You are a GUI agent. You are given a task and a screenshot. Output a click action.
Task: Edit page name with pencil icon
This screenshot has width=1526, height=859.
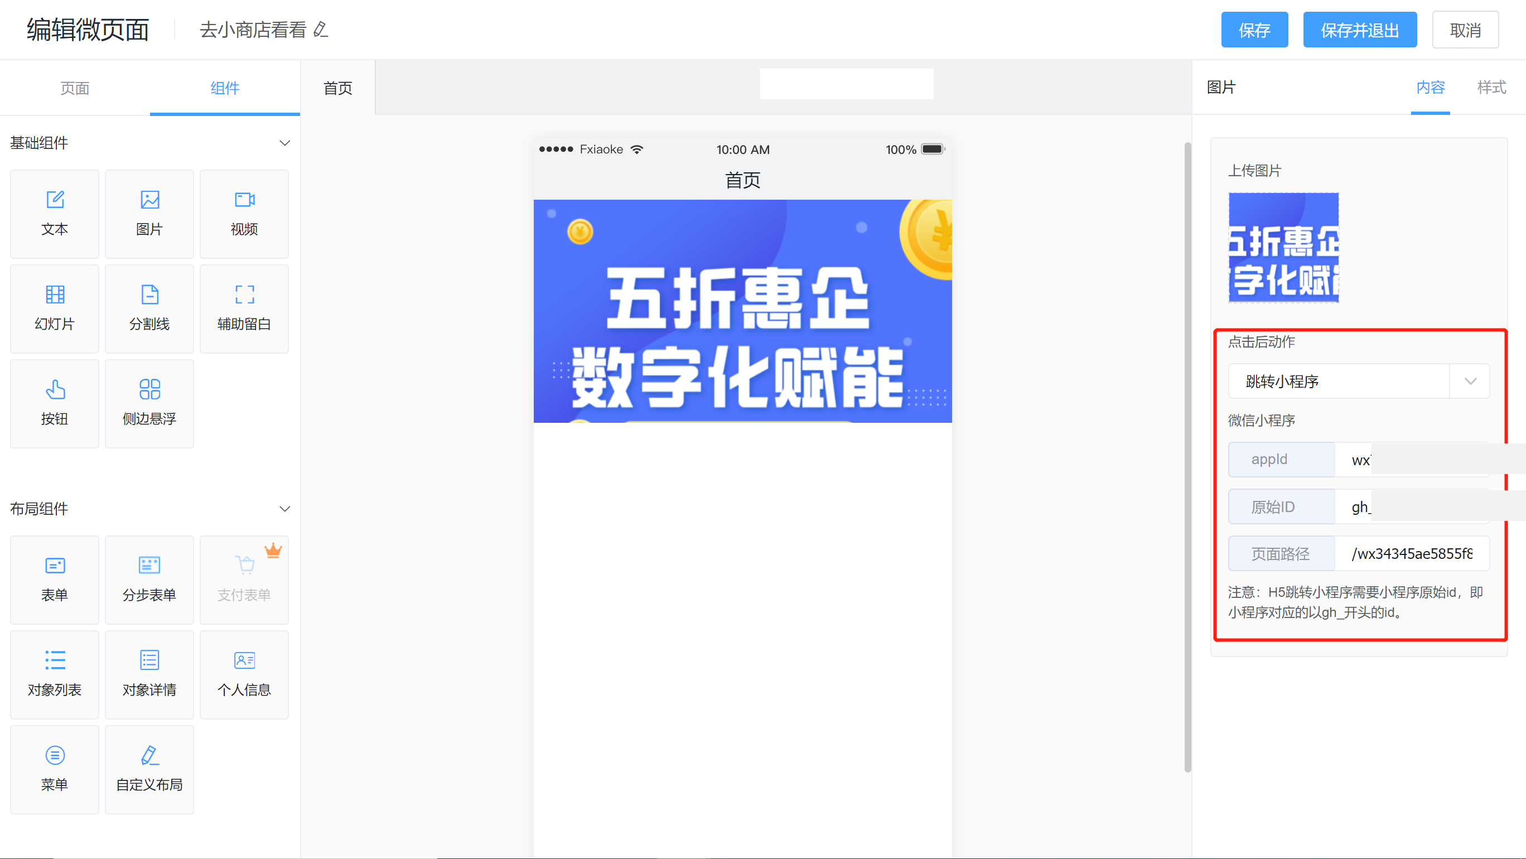point(321,30)
